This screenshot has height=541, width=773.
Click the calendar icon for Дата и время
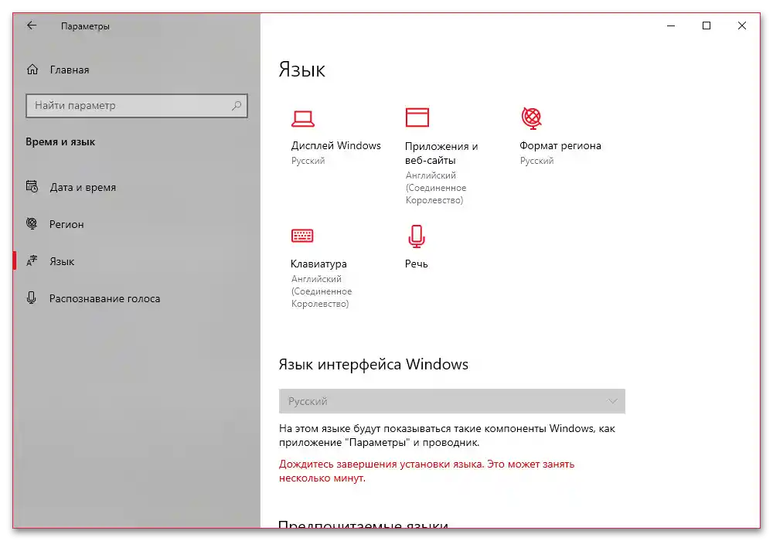(x=32, y=187)
